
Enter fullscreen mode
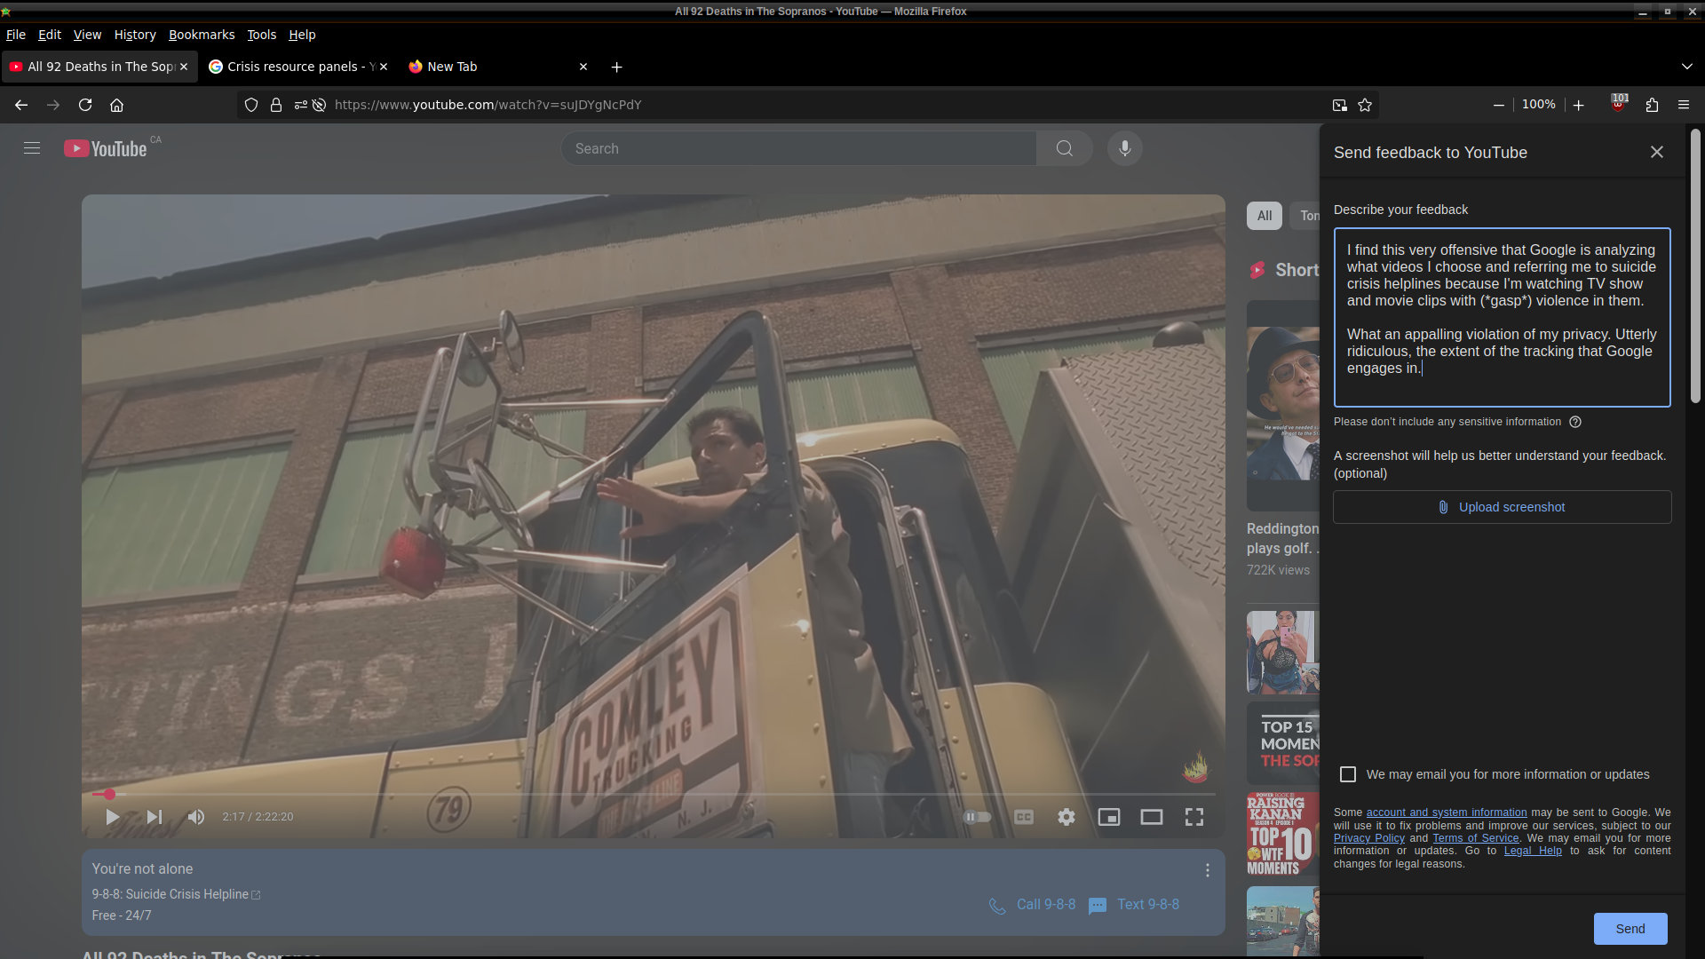pos(1194,817)
